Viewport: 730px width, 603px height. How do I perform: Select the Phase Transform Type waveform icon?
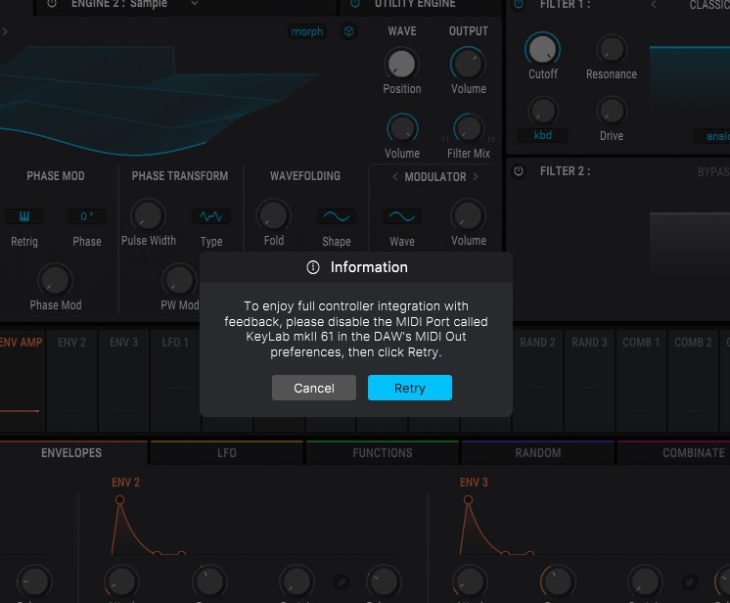(210, 216)
